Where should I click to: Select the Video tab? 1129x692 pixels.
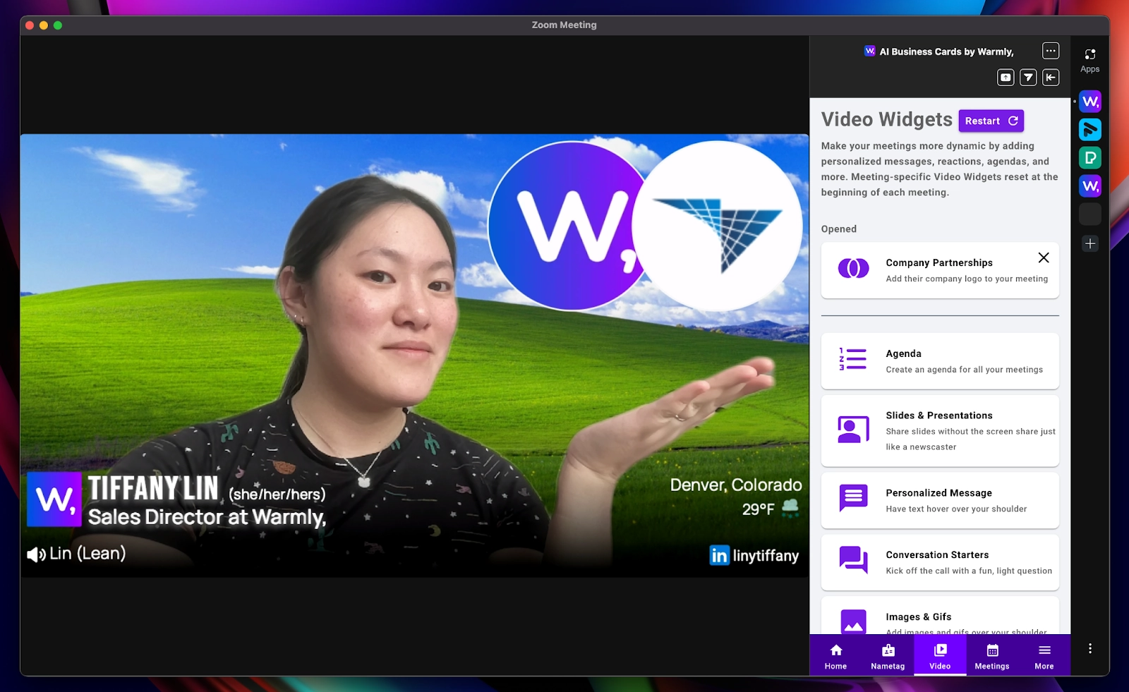(940, 656)
